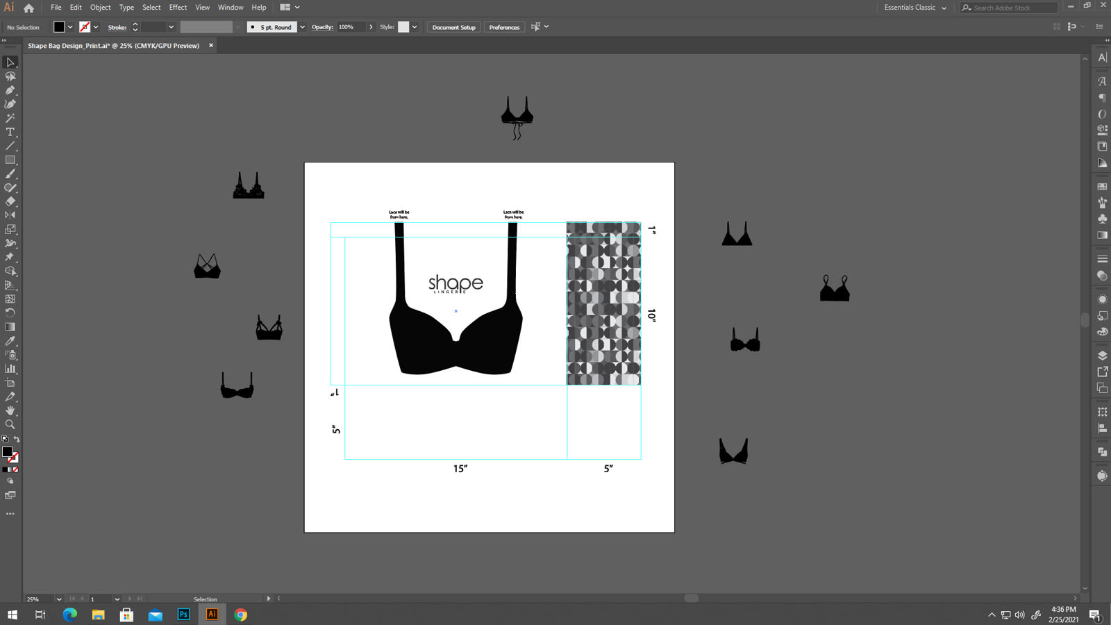Open the graphic Style dropdown
Screen dimensions: 1111x625
pyautogui.click(x=415, y=27)
